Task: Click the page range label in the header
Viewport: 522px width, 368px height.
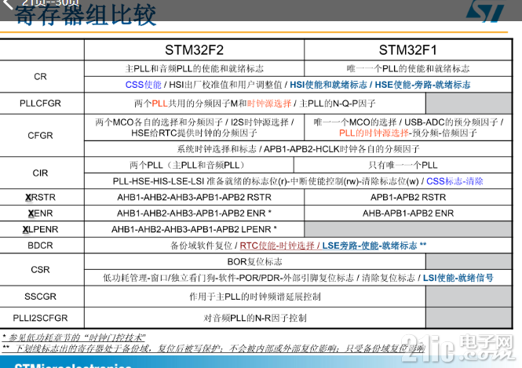Action: coord(50,3)
